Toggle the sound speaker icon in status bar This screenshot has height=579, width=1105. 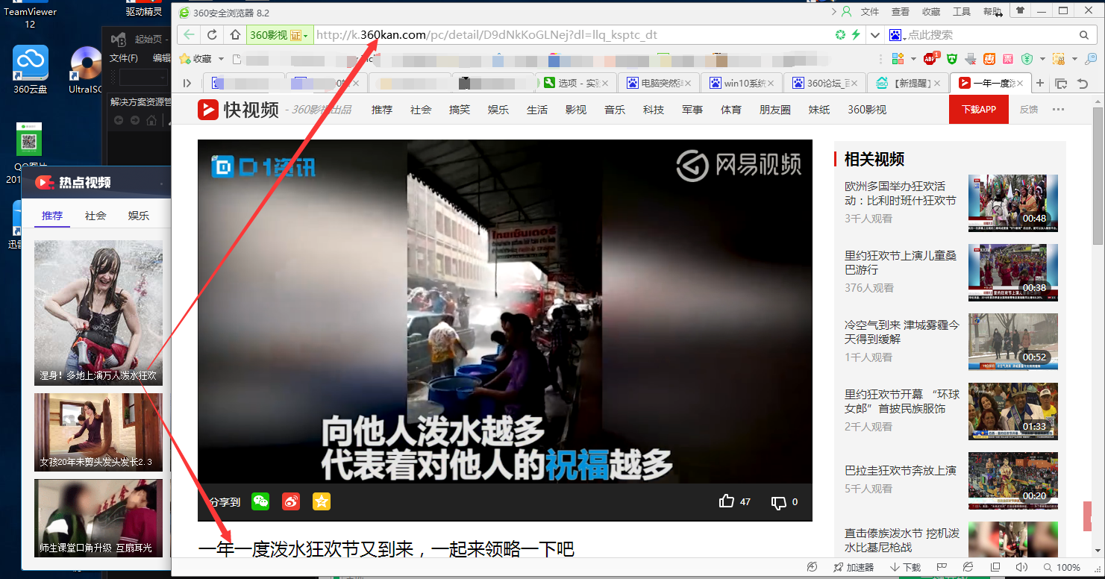pyautogui.click(x=1021, y=567)
